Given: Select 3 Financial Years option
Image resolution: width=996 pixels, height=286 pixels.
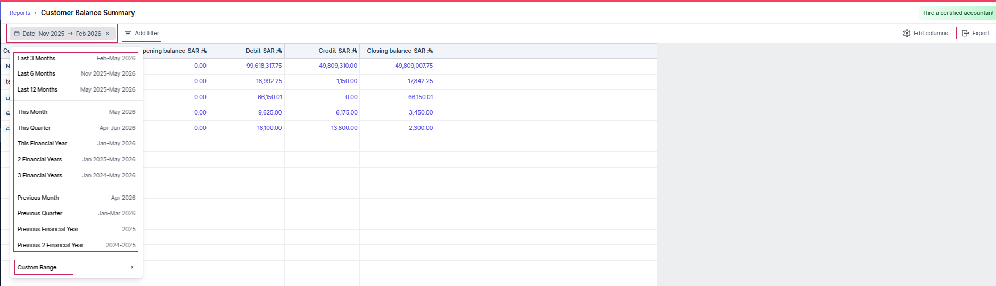Looking at the screenshot, I should pos(76,175).
